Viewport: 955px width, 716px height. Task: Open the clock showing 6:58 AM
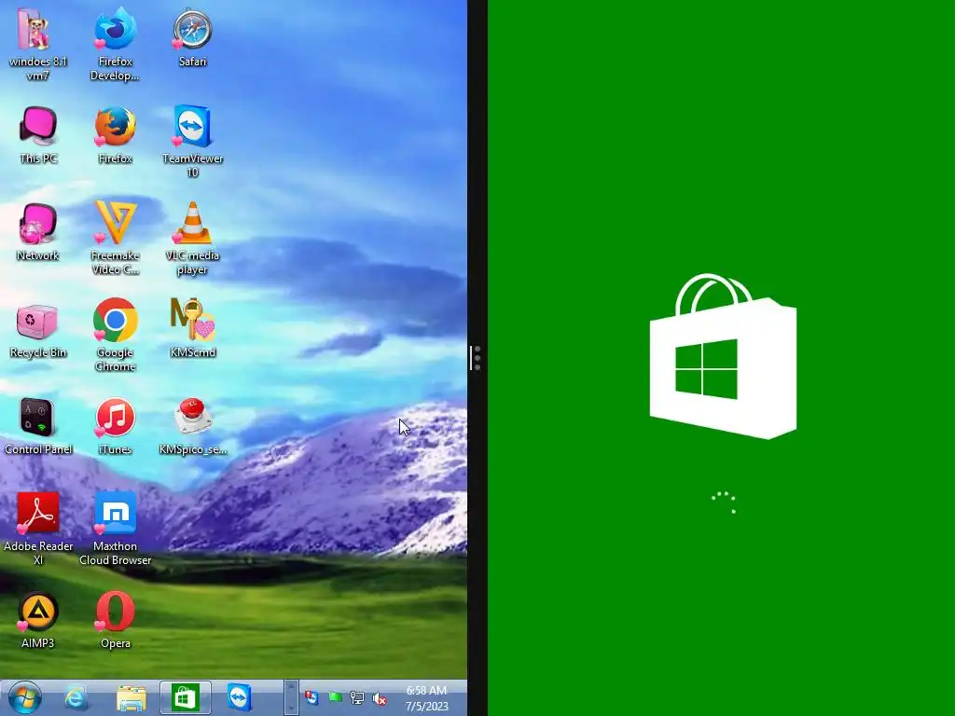click(x=426, y=698)
